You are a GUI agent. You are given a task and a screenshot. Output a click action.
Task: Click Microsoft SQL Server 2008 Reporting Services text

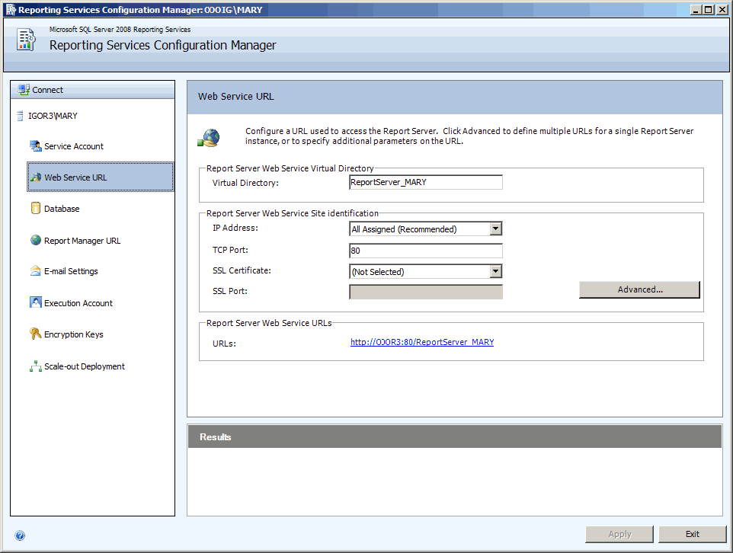(x=120, y=30)
